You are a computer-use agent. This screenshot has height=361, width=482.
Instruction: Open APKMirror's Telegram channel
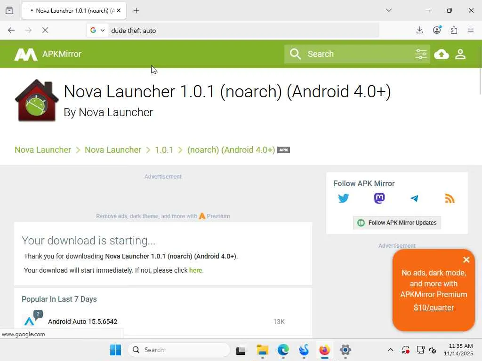pyautogui.click(x=414, y=198)
